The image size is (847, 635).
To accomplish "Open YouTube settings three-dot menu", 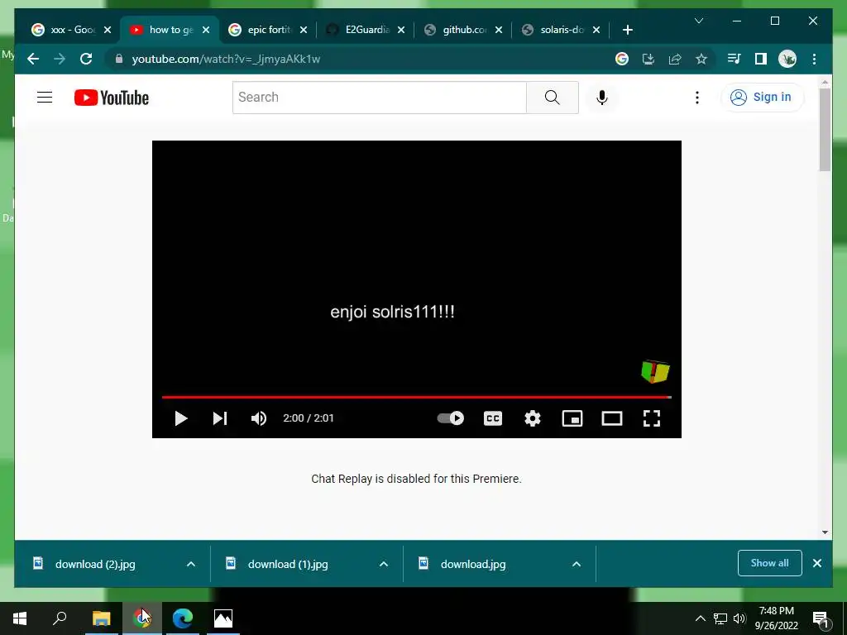I will 696,98.
